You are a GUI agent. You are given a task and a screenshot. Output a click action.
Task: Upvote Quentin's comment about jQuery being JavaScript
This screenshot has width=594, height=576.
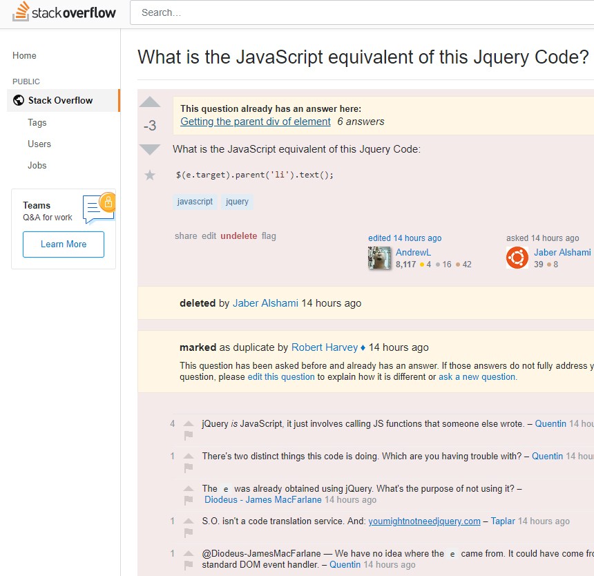coord(189,424)
